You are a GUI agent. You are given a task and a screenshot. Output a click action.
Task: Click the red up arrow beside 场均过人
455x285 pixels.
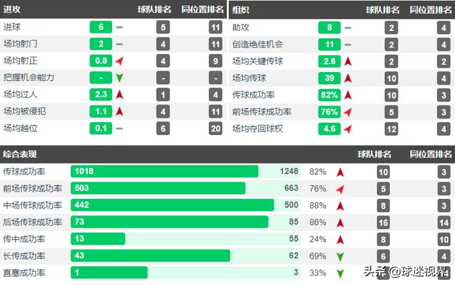coord(119,94)
